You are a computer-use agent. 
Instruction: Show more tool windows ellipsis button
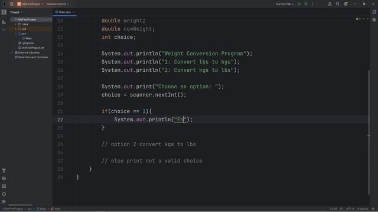(x=4, y=30)
